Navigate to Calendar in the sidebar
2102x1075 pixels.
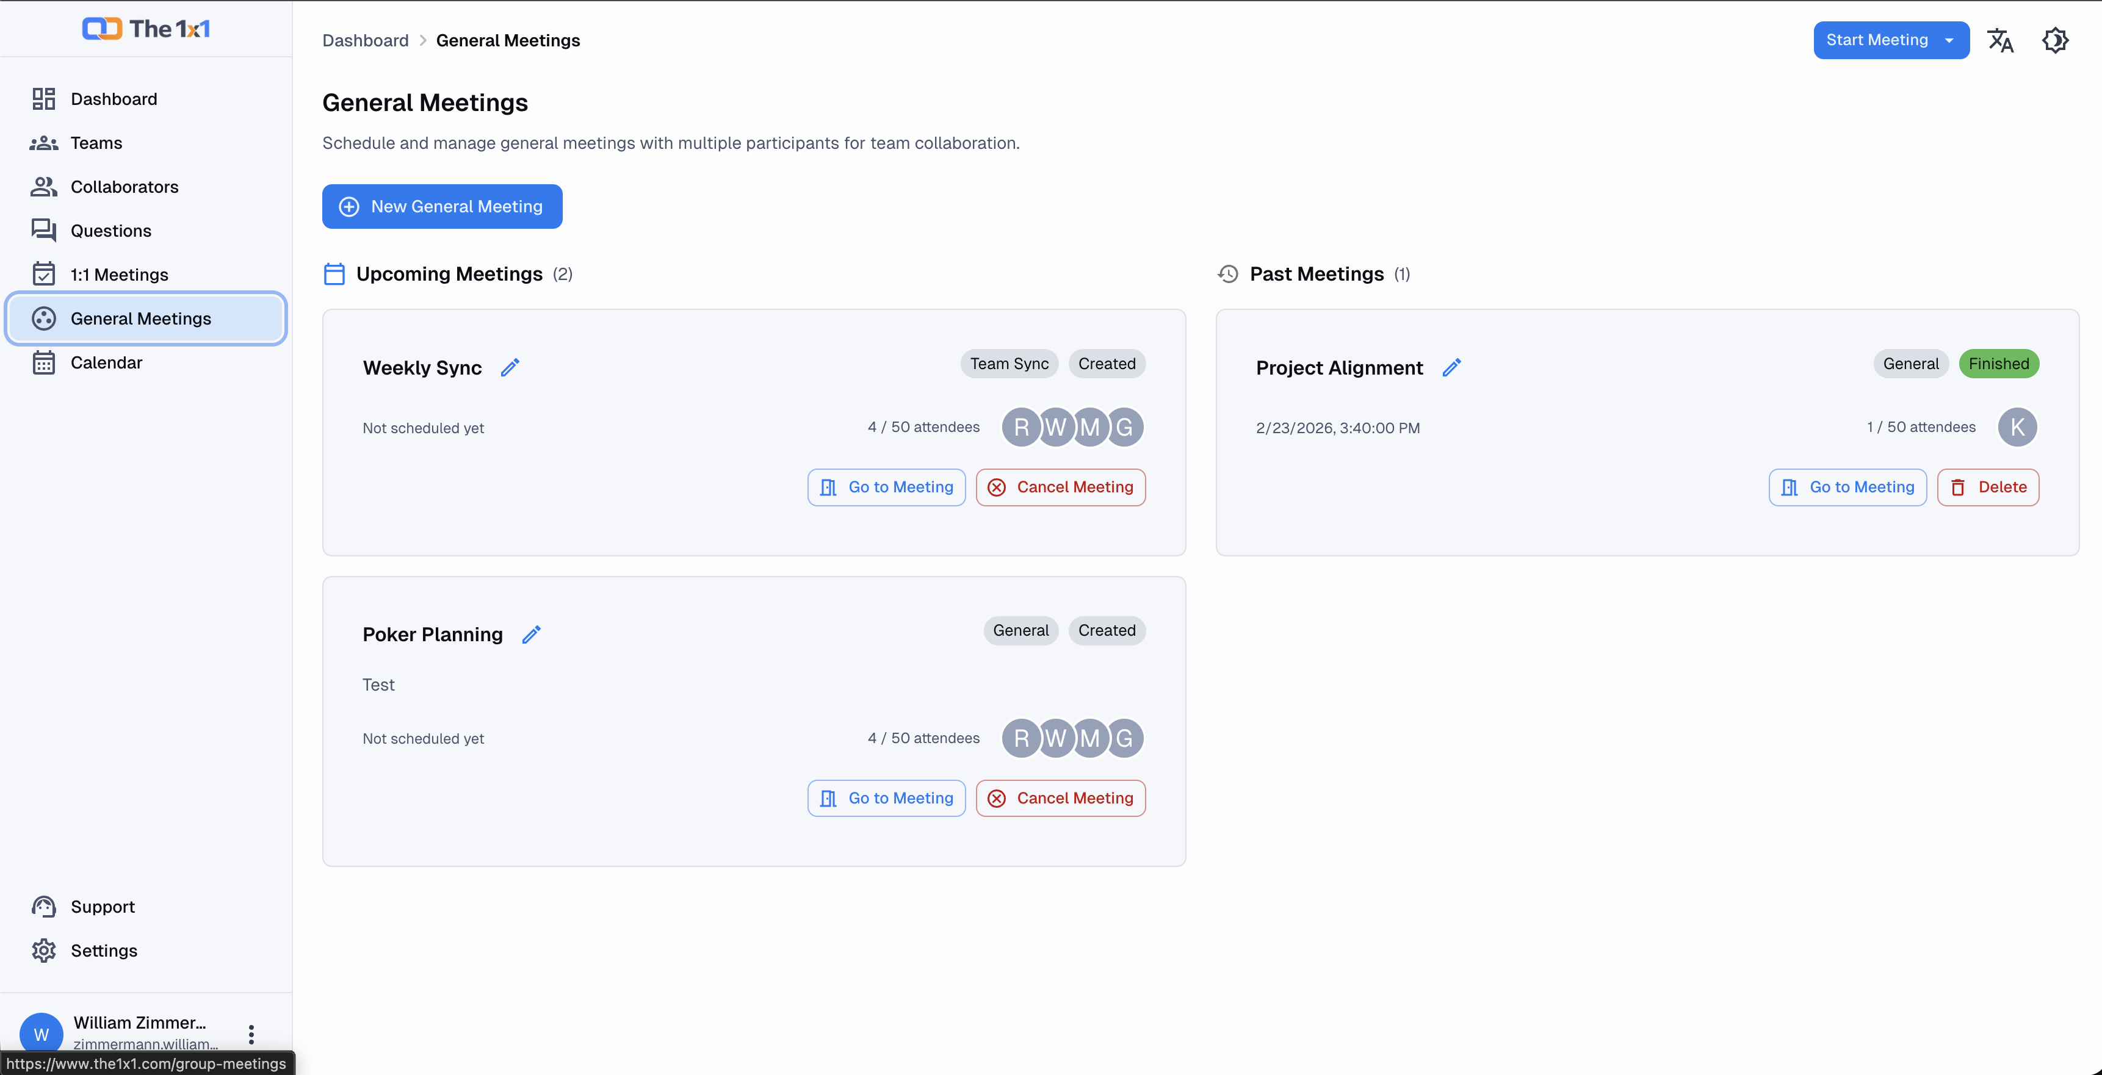coord(106,362)
